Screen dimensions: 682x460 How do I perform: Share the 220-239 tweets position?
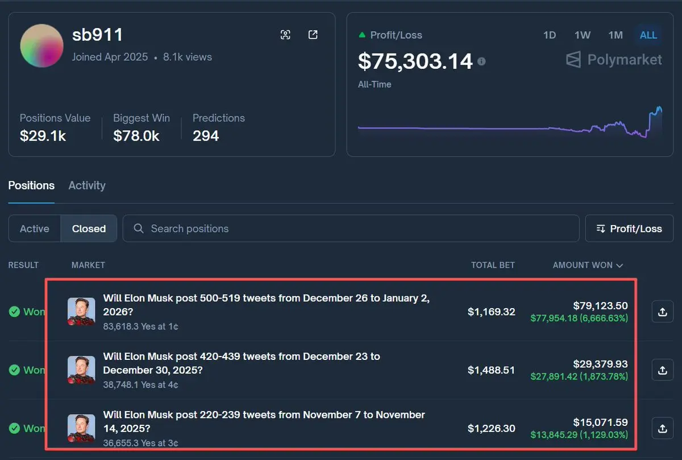pyautogui.click(x=662, y=428)
